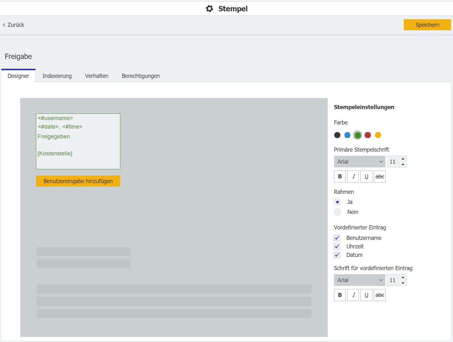Click Benutzereingabe hinzufügen button
Screen dimensions: 453x342
78,181
